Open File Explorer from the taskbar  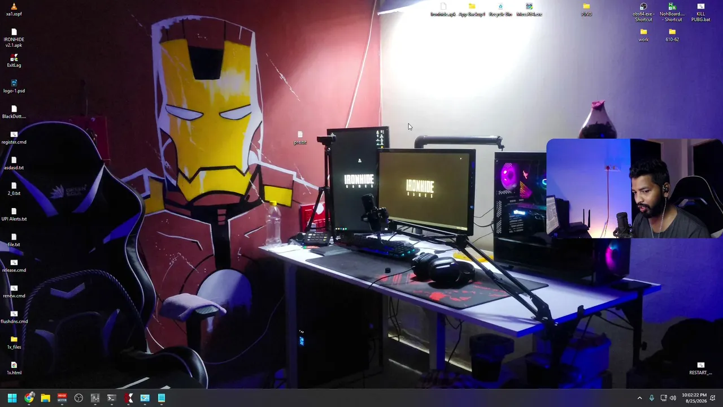pos(45,398)
